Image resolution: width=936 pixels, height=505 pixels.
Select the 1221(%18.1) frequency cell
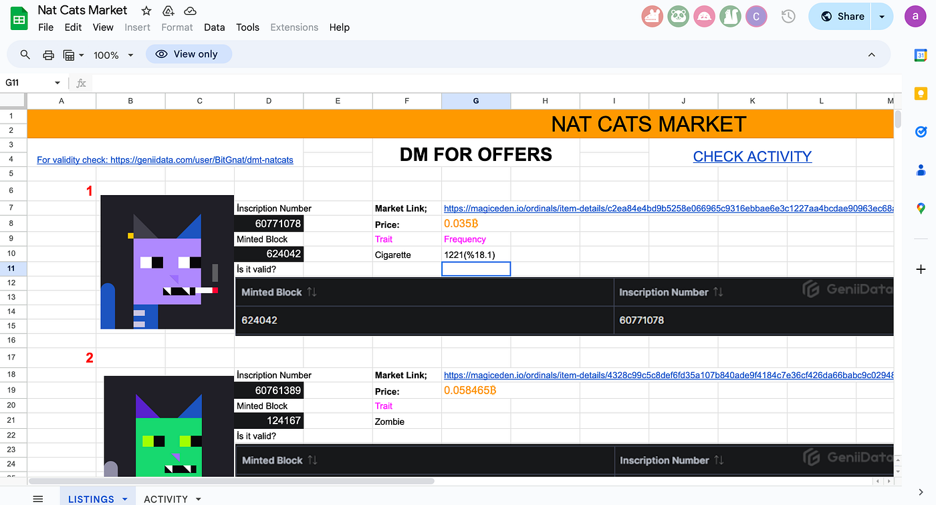point(476,255)
